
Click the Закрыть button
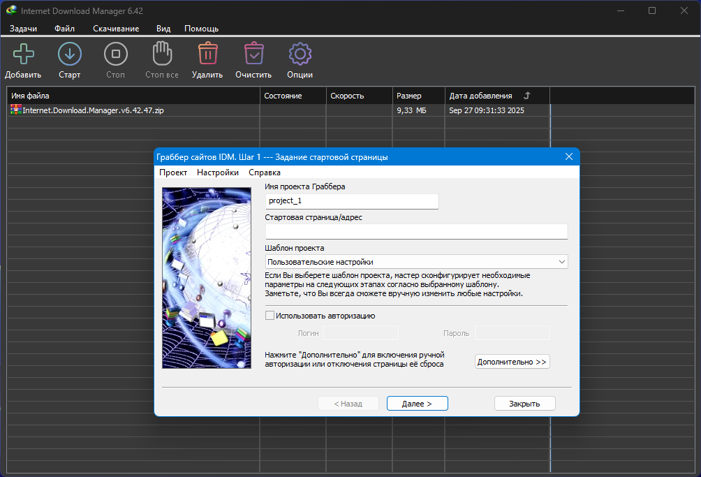coord(524,404)
